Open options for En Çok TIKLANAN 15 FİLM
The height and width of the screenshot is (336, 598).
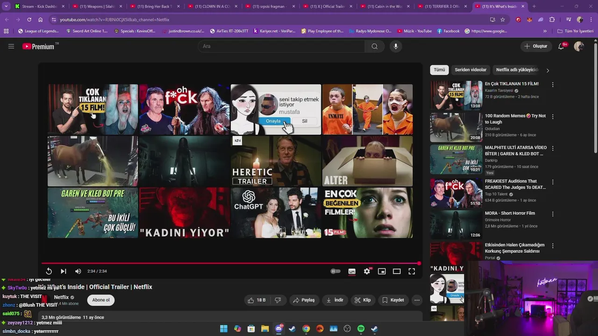pos(553,85)
